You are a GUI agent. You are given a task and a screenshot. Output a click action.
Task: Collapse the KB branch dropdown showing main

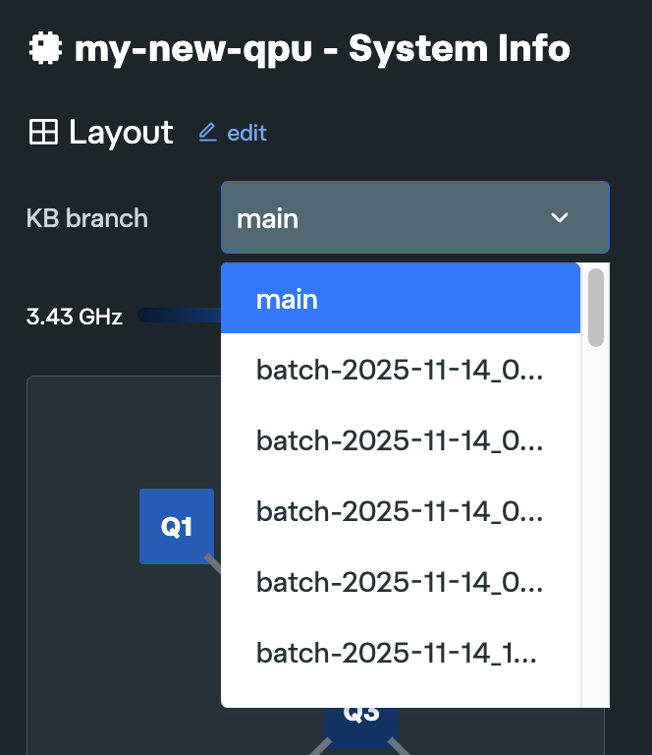(415, 217)
